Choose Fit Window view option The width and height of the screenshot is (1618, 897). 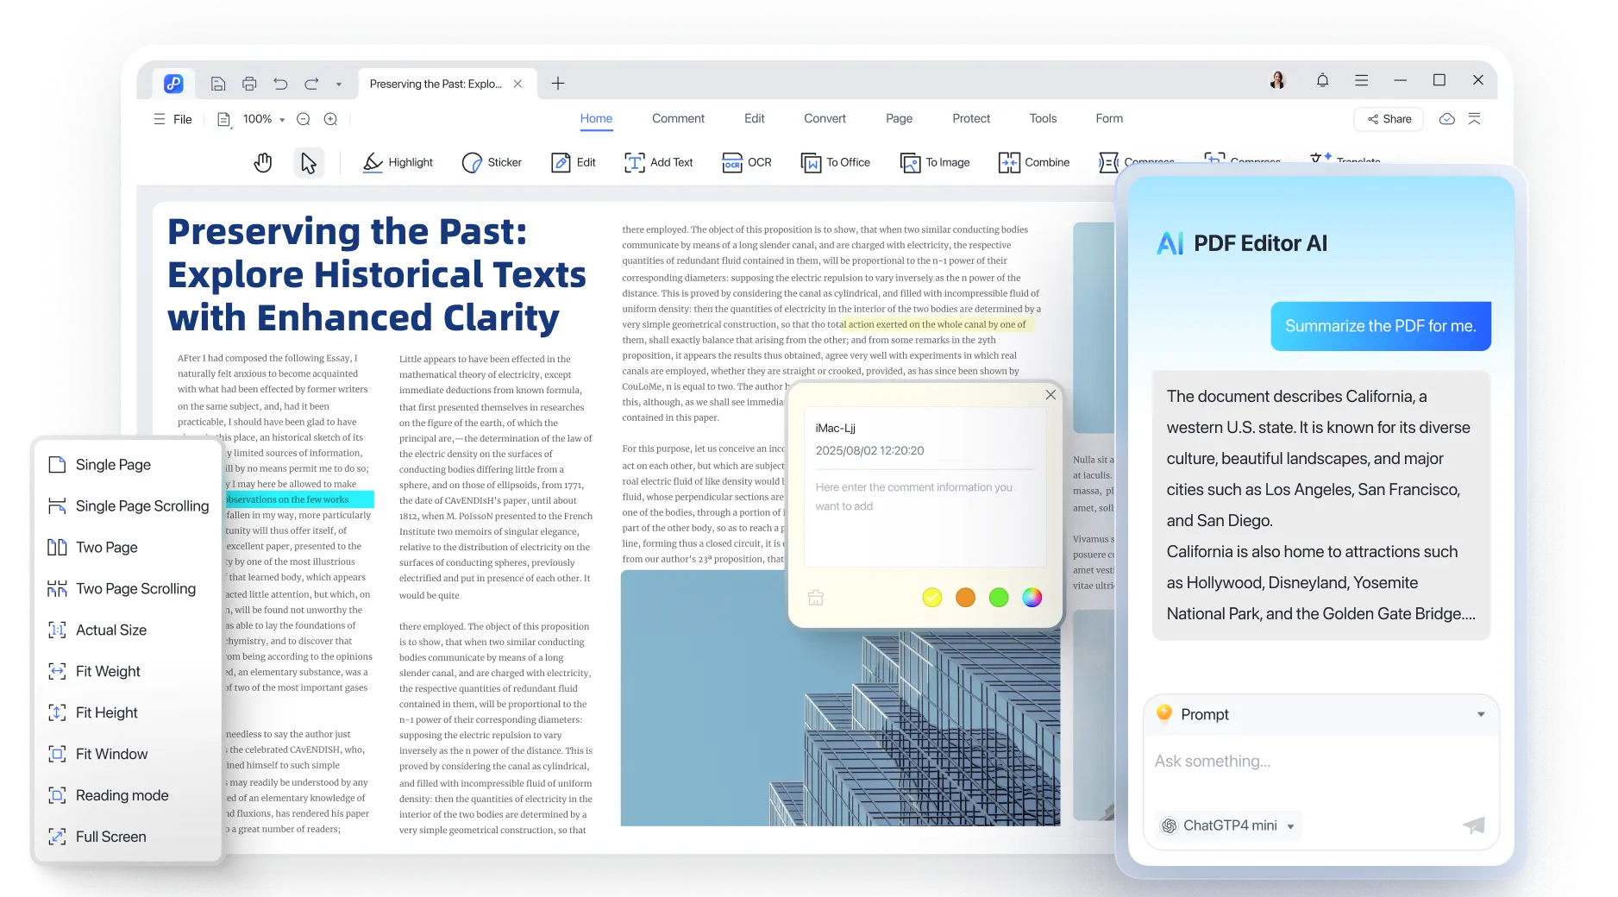tap(129, 755)
